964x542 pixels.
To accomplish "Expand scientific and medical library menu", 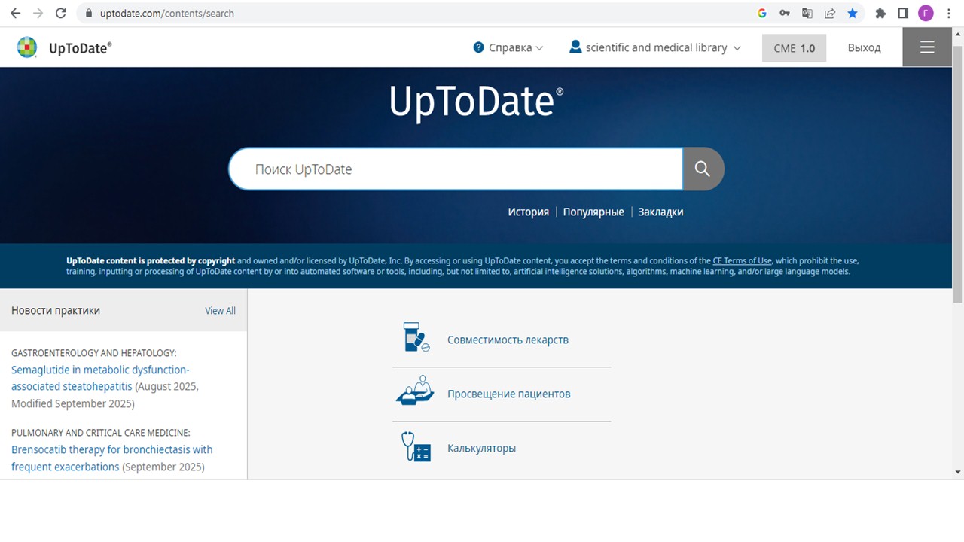I will [654, 47].
